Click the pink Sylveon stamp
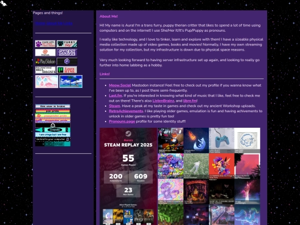The width and height of the screenshot is (300, 225). (47, 82)
